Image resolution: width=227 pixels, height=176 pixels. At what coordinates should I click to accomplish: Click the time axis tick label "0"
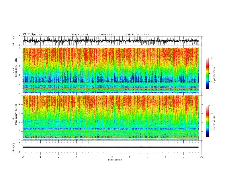(23, 157)
